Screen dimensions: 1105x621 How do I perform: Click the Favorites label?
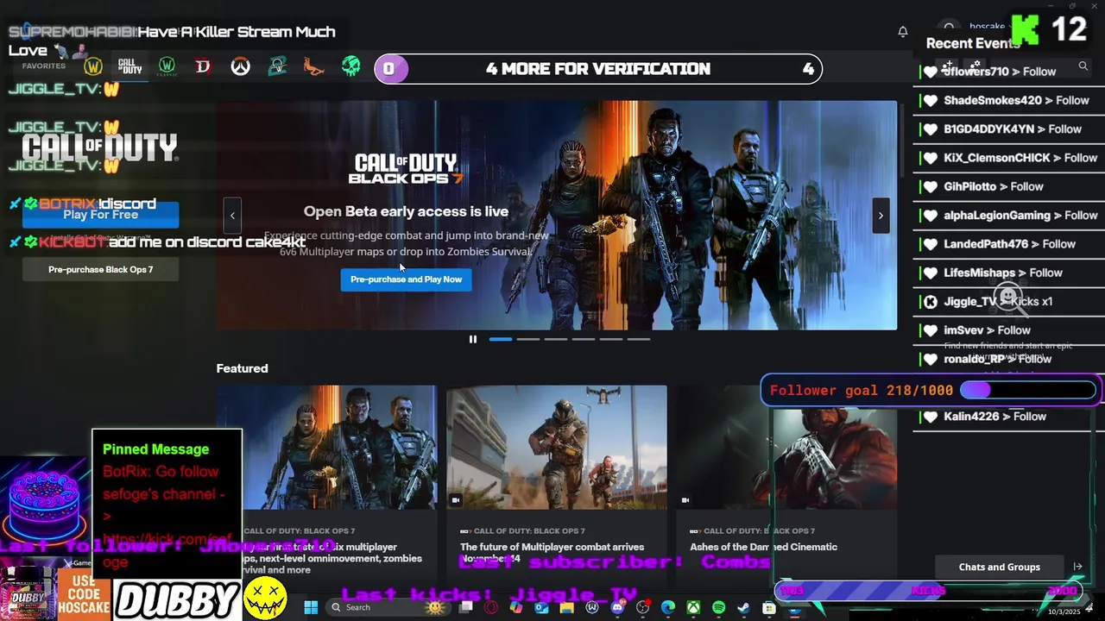pos(44,66)
